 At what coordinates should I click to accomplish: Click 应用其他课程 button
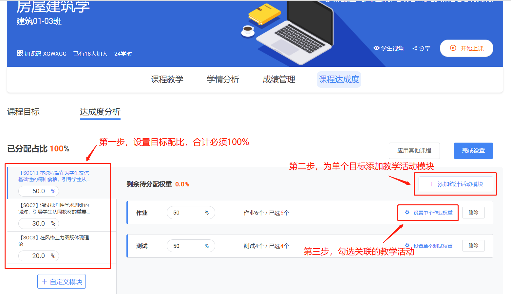click(x=414, y=151)
